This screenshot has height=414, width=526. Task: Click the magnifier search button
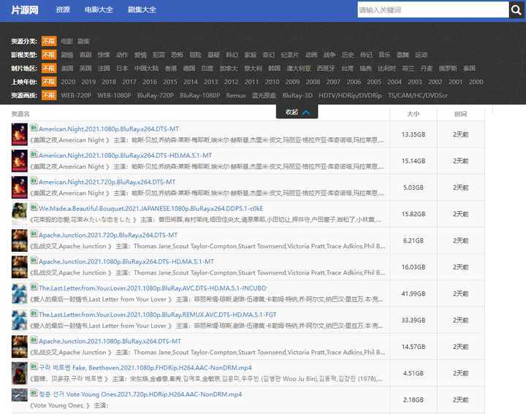518,9
